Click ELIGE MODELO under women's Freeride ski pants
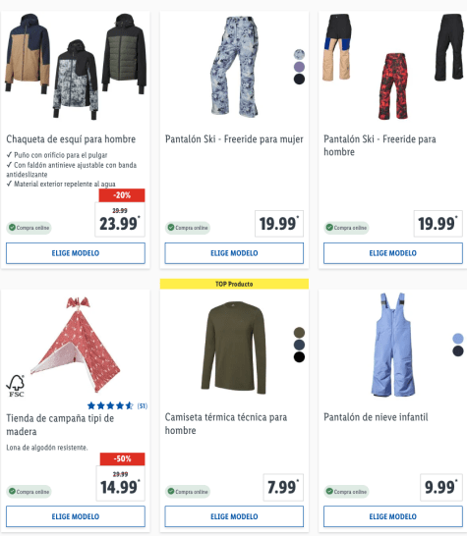Image resolution: width=467 pixels, height=536 pixels. [x=234, y=253]
